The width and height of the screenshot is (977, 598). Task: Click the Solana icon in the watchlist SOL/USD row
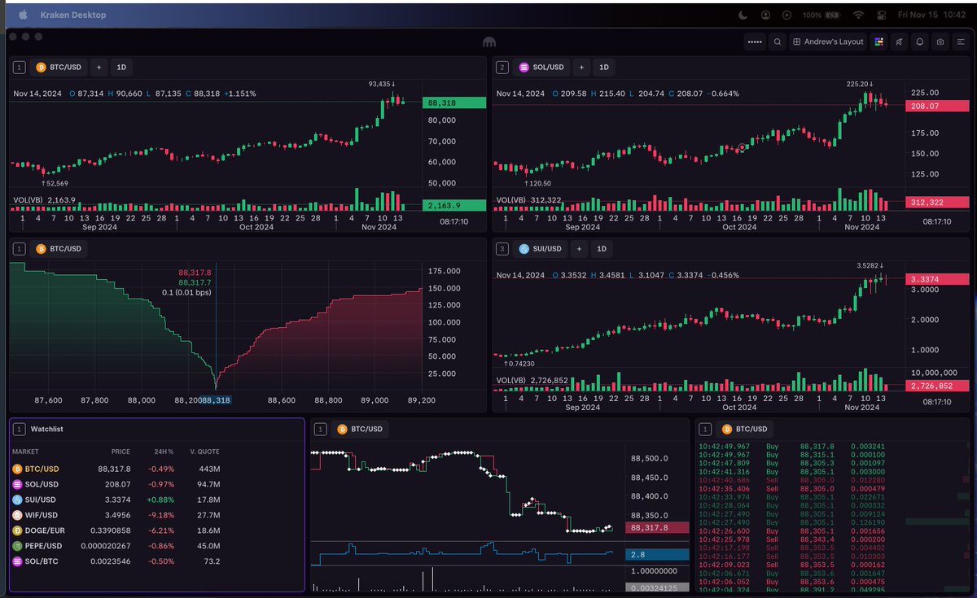point(17,484)
